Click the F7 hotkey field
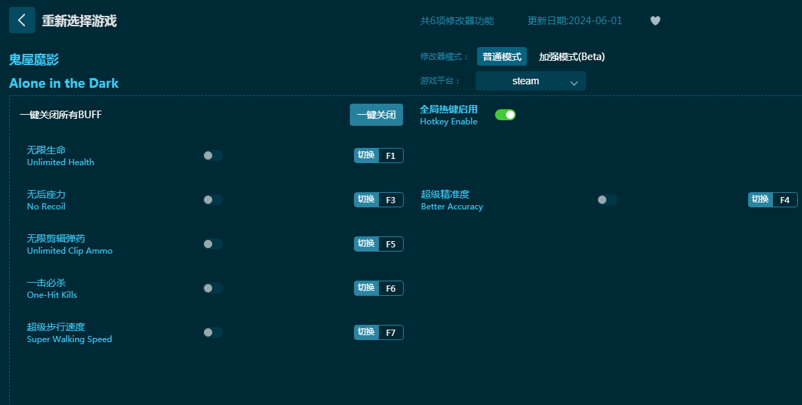 [x=391, y=332]
